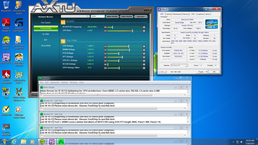
Task: Open Shroud of the Avatar desktop shortcut
Action: [19, 8]
